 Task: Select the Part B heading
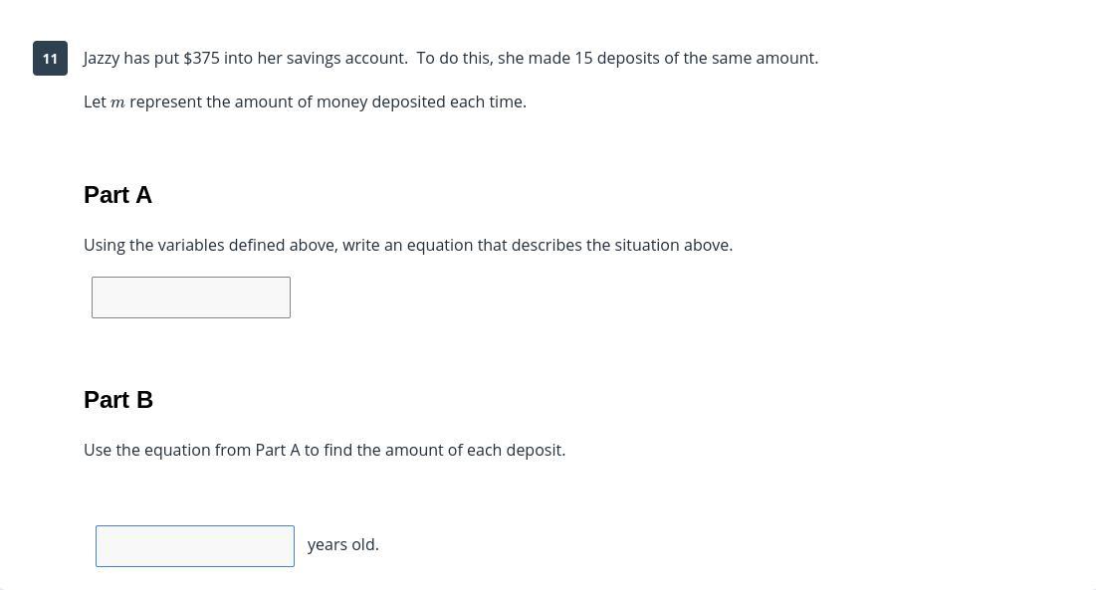118,399
